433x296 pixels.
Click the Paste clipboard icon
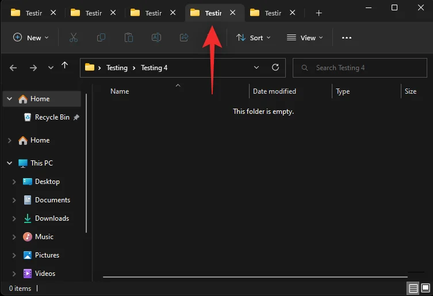click(x=129, y=37)
